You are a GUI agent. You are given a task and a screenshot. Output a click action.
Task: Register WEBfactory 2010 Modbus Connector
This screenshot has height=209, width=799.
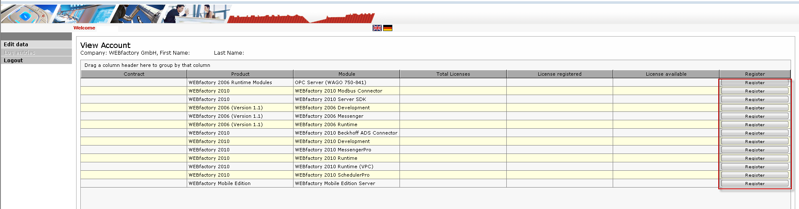(754, 91)
